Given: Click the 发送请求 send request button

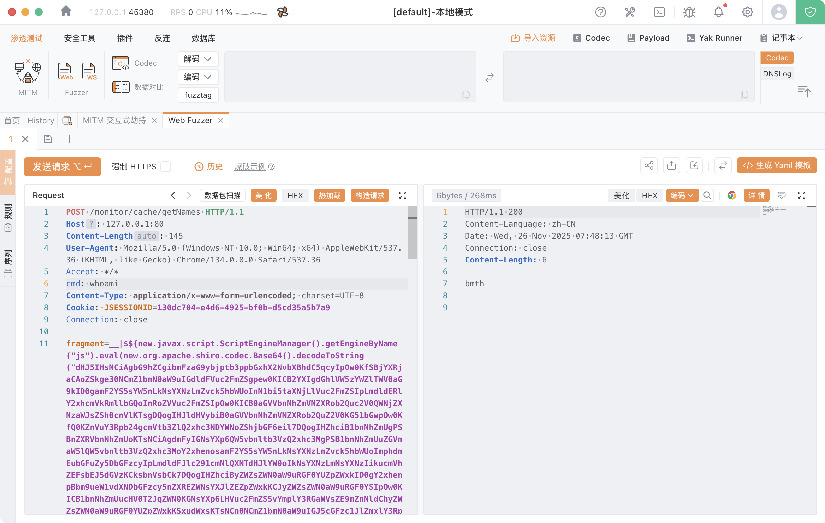Looking at the screenshot, I should [62, 167].
